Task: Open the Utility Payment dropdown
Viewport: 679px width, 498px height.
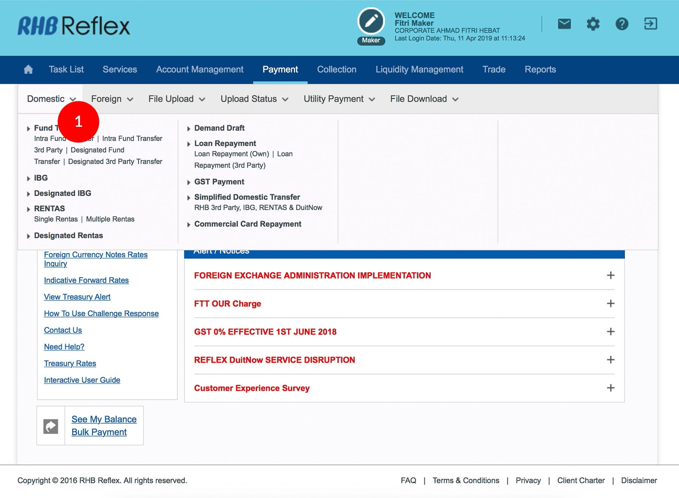Action: [x=339, y=99]
